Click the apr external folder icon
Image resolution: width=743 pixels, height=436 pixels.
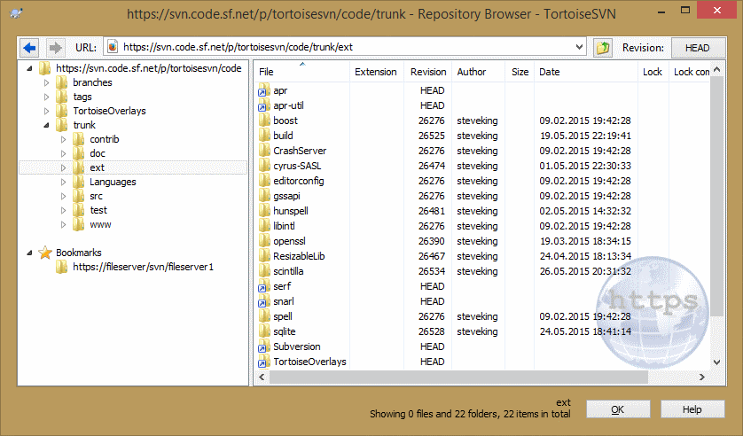[263, 90]
